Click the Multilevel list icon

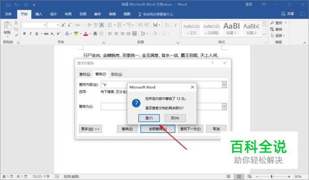129,25
